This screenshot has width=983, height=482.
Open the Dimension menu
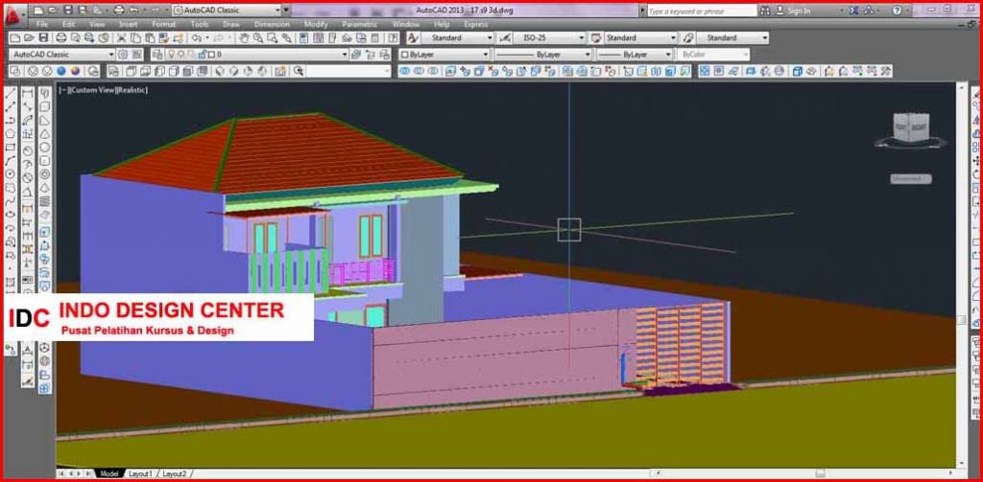pyautogui.click(x=272, y=24)
